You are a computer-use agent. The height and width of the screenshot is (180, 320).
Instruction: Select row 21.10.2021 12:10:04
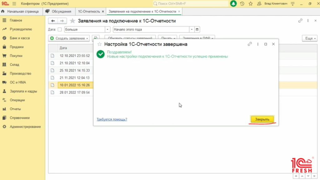pyautogui.click(x=75, y=63)
